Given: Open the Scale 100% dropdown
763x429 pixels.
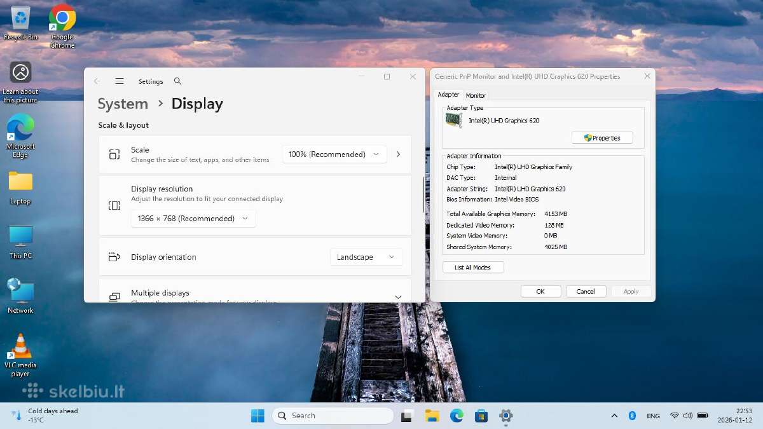Looking at the screenshot, I should point(334,154).
